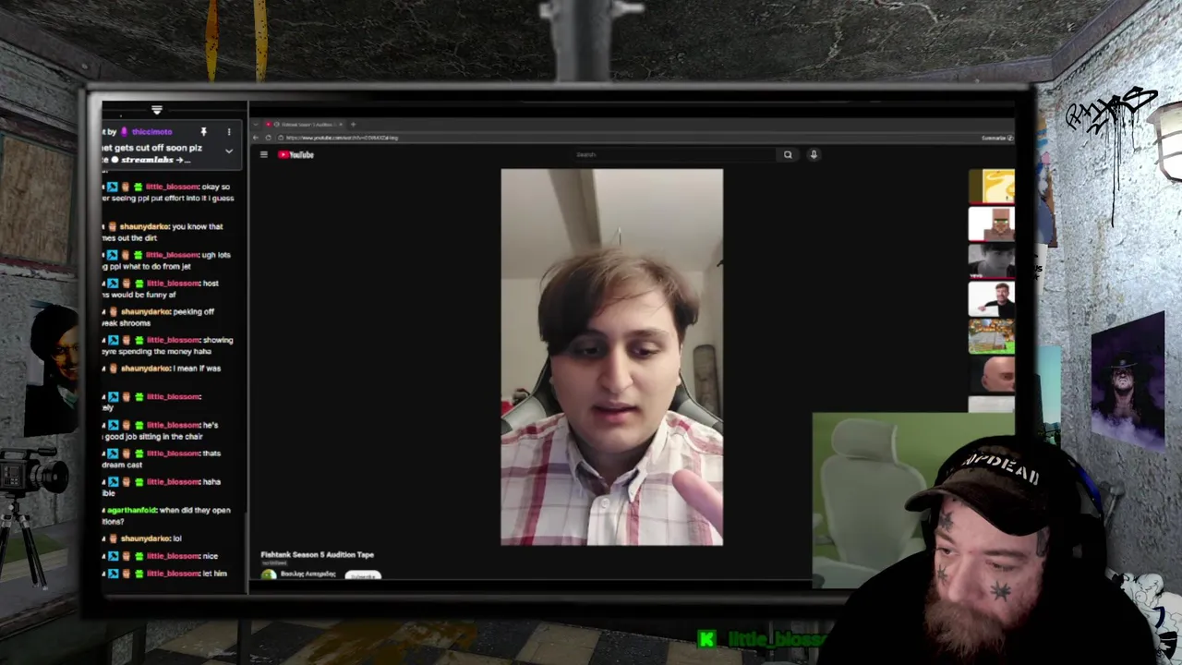The width and height of the screenshot is (1182, 665).
Task: Open the bald head recommended thumbnail
Action: (x=991, y=374)
